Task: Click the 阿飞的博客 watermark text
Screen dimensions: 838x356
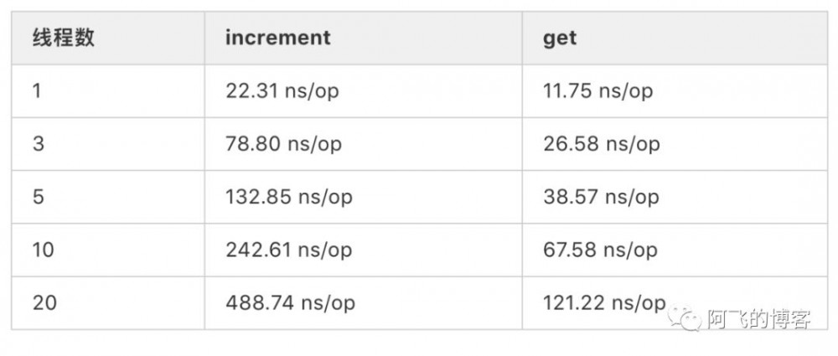Action: 758,319
